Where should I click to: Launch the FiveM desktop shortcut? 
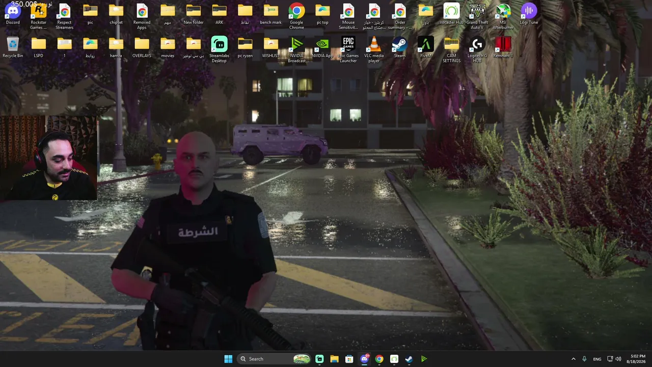pos(426,47)
